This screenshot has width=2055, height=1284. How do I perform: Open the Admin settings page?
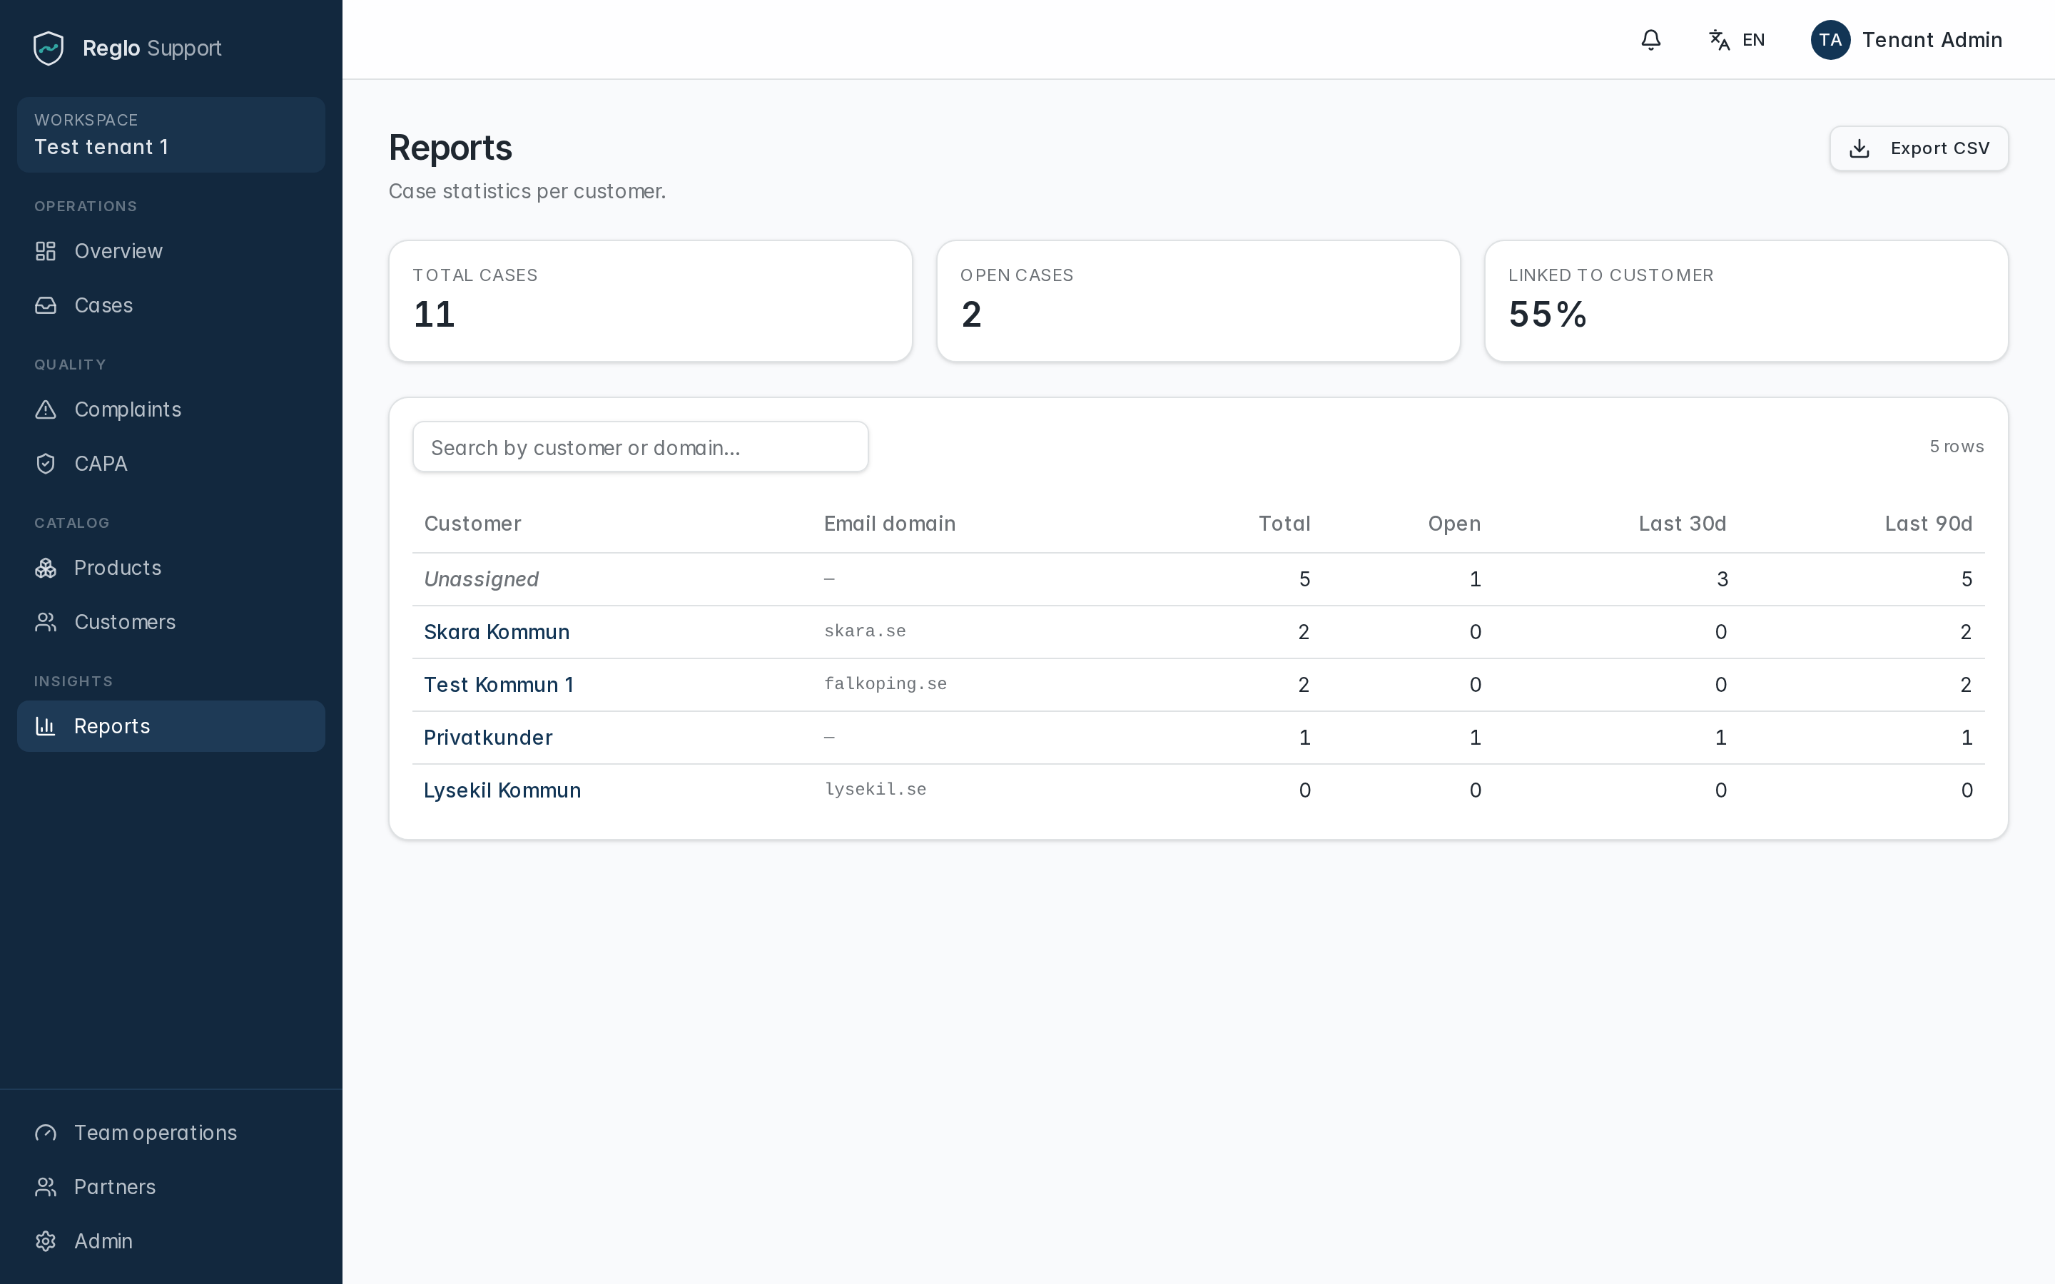(171, 1241)
